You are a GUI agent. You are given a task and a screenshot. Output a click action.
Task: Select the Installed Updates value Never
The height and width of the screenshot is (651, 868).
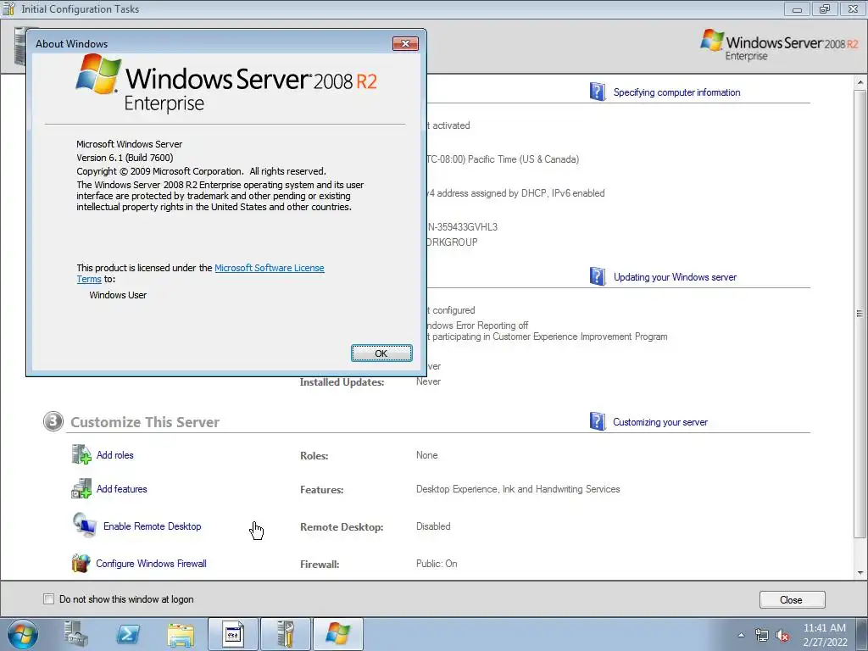tap(428, 381)
